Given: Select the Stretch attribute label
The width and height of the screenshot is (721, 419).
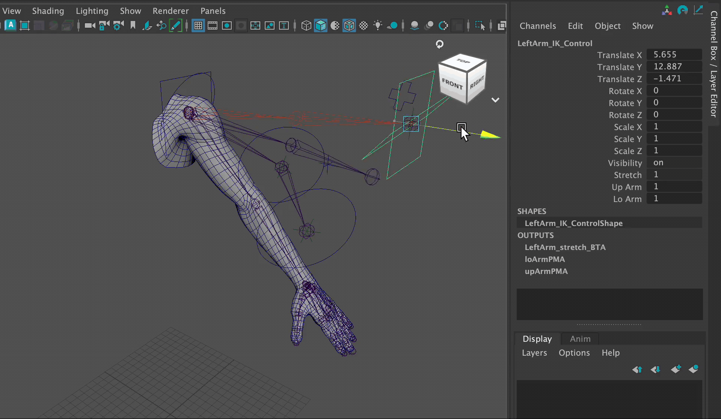Looking at the screenshot, I should 627,175.
